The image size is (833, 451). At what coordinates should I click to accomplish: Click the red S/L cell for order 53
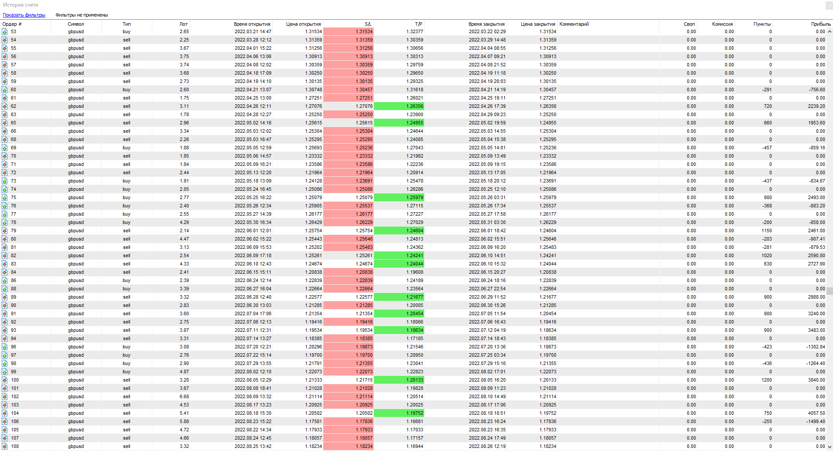click(349, 31)
